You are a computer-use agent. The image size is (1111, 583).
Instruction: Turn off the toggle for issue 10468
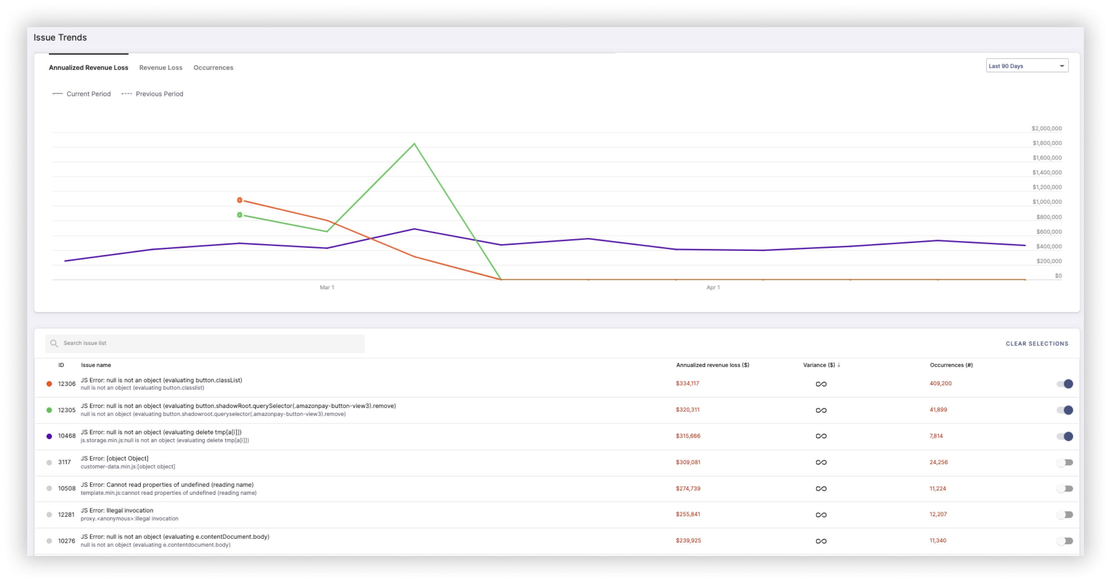pos(1065,436)
